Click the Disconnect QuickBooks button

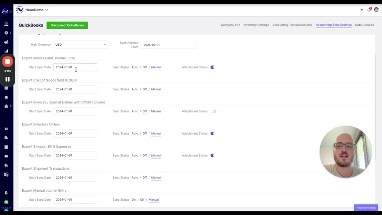click(x=67, y=25)
